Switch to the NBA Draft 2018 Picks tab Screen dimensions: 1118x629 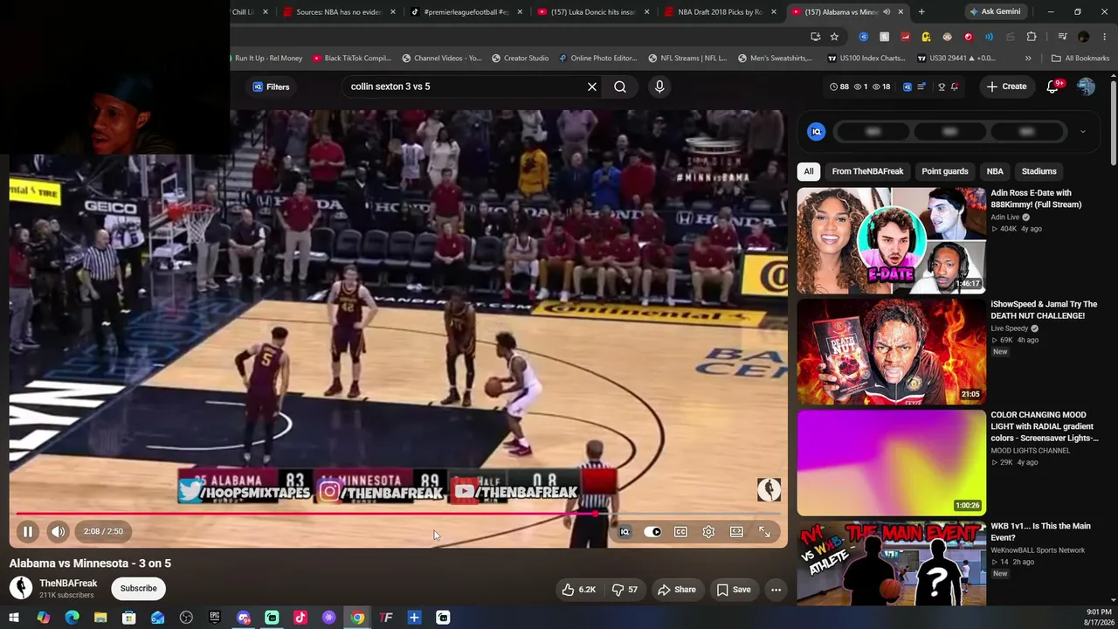click(721, 12)
